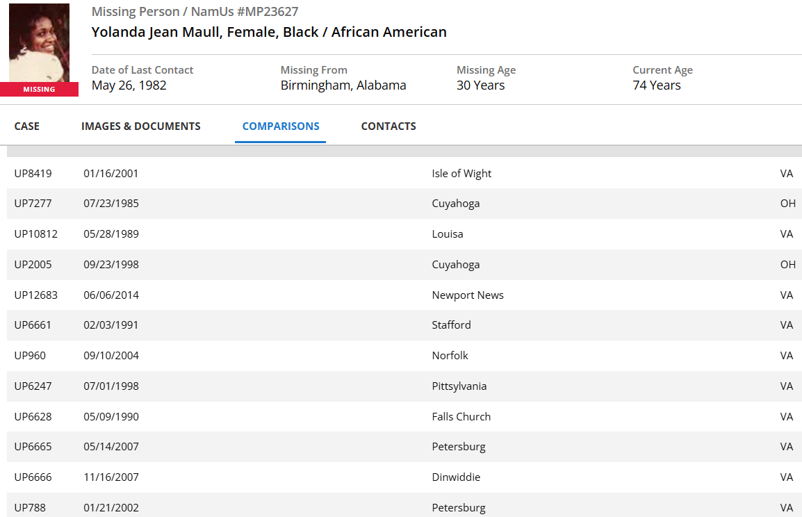Click the Newport News county cell
This screenshot has height=517, width=802.
tap(468, 295)
